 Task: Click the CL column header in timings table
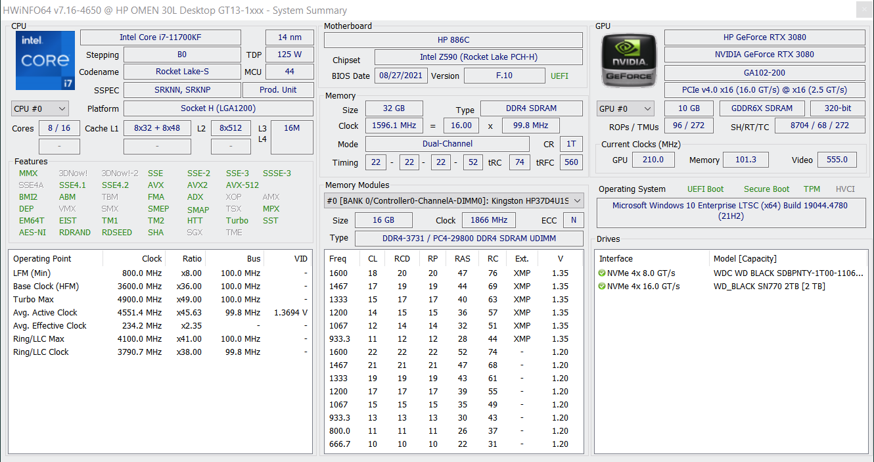(x=373, y=258)
